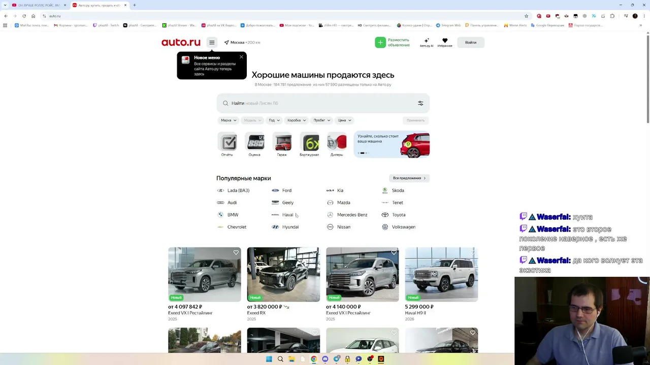Screen dimensions: 650x365
Task: Click the Войти login button
Action: pyautogui.click(x=471, y=43)
